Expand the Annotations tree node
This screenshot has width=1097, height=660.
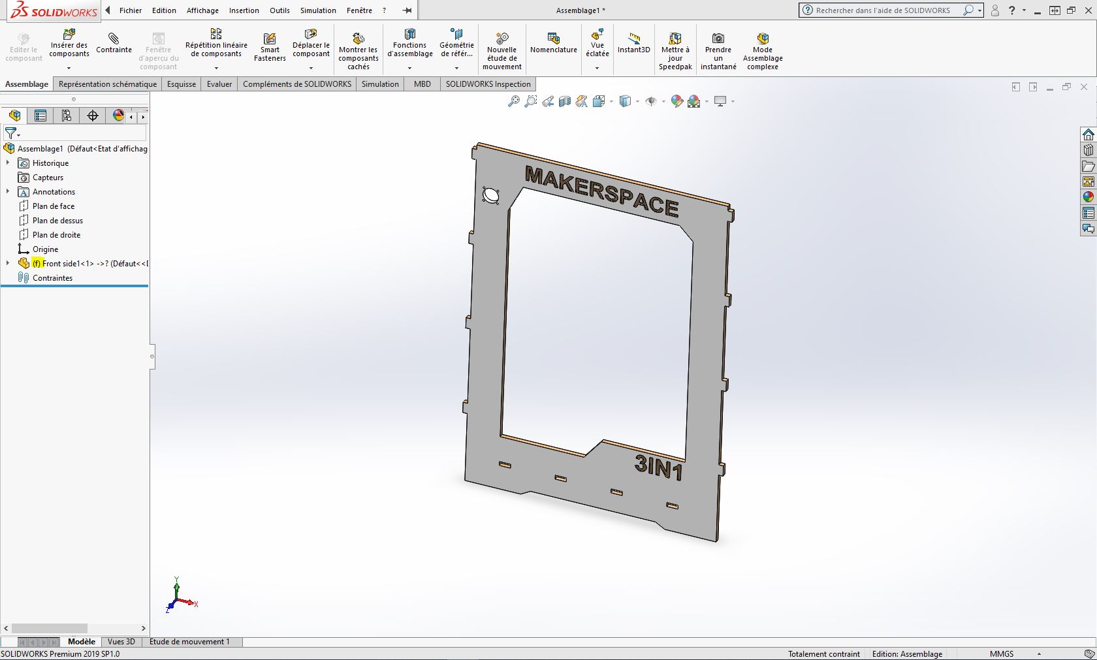(8, 192)
